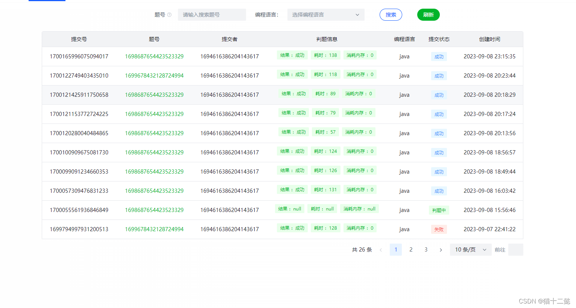Click timestamp 2023-09-08 15:56:46
Image resolution: width=576 pixels, height=308 pixels.
(x=489, y=210)
